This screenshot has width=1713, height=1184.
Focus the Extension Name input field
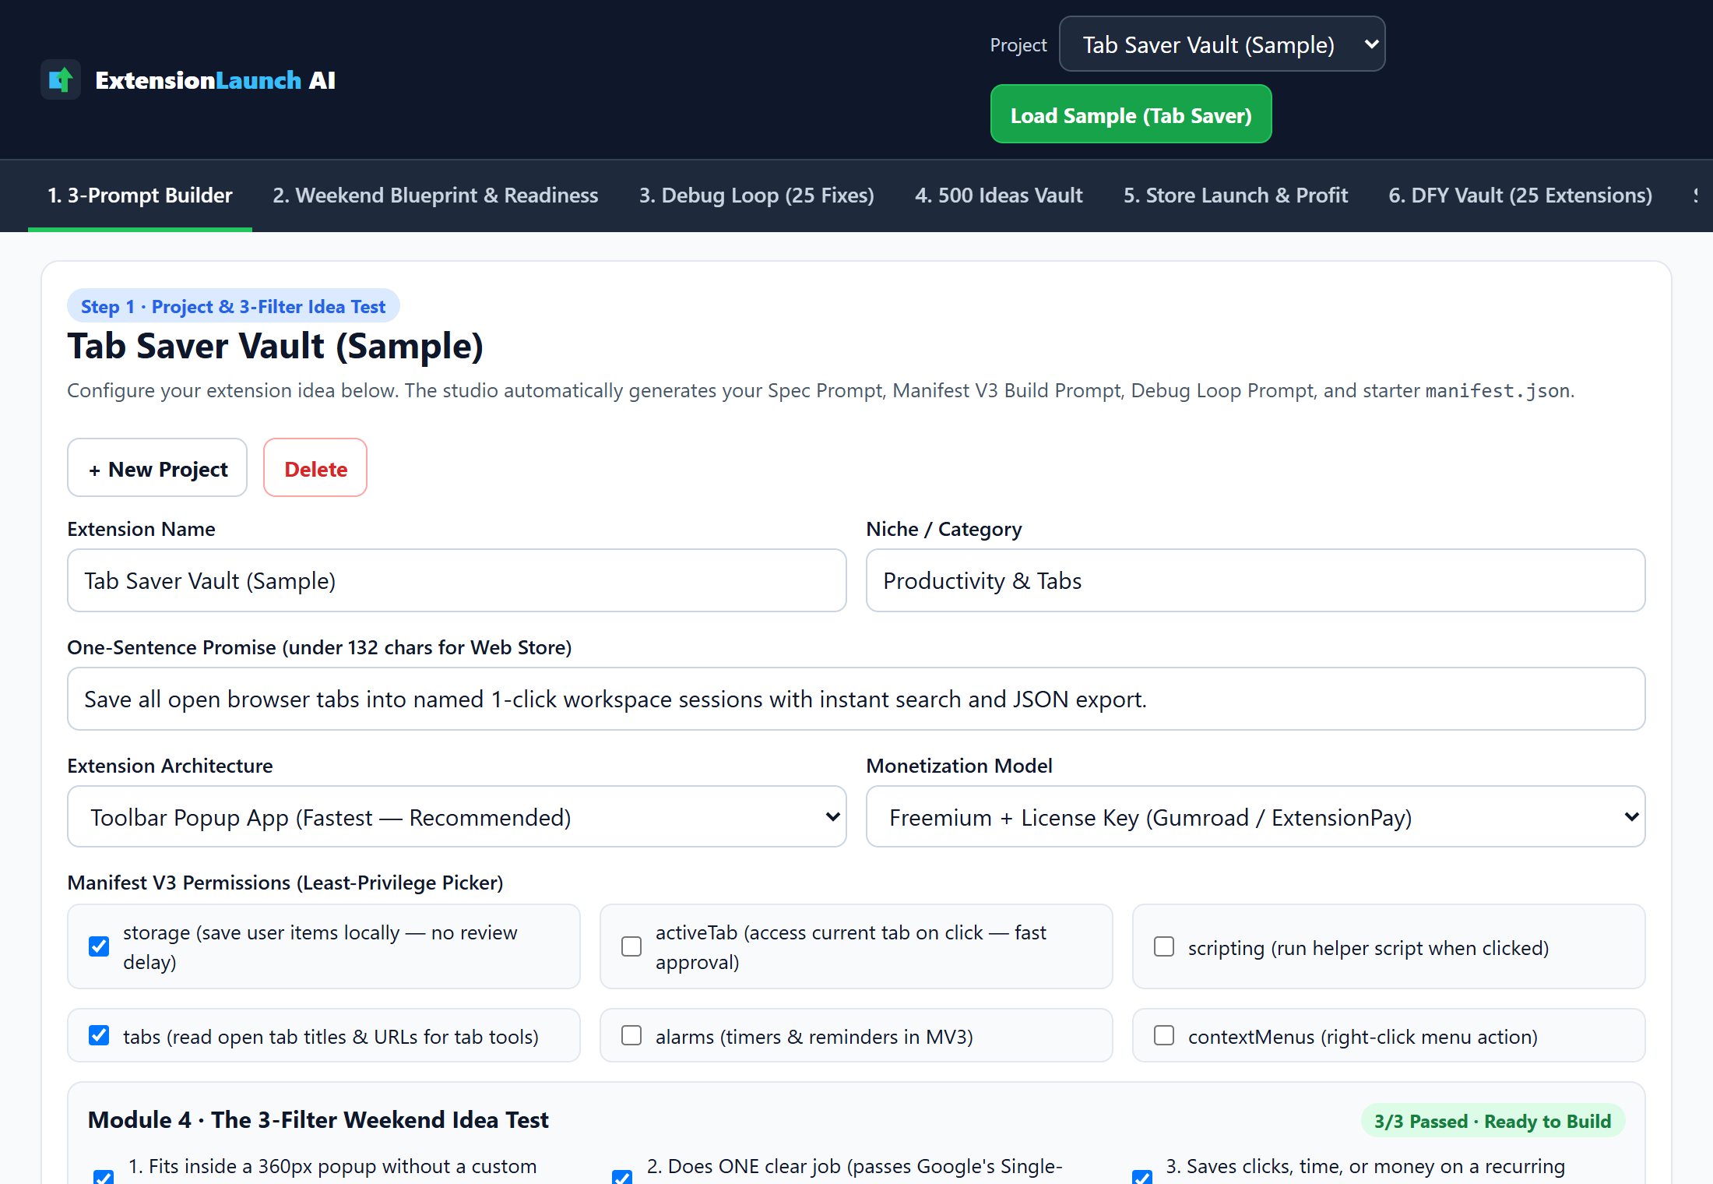[457, 580]
